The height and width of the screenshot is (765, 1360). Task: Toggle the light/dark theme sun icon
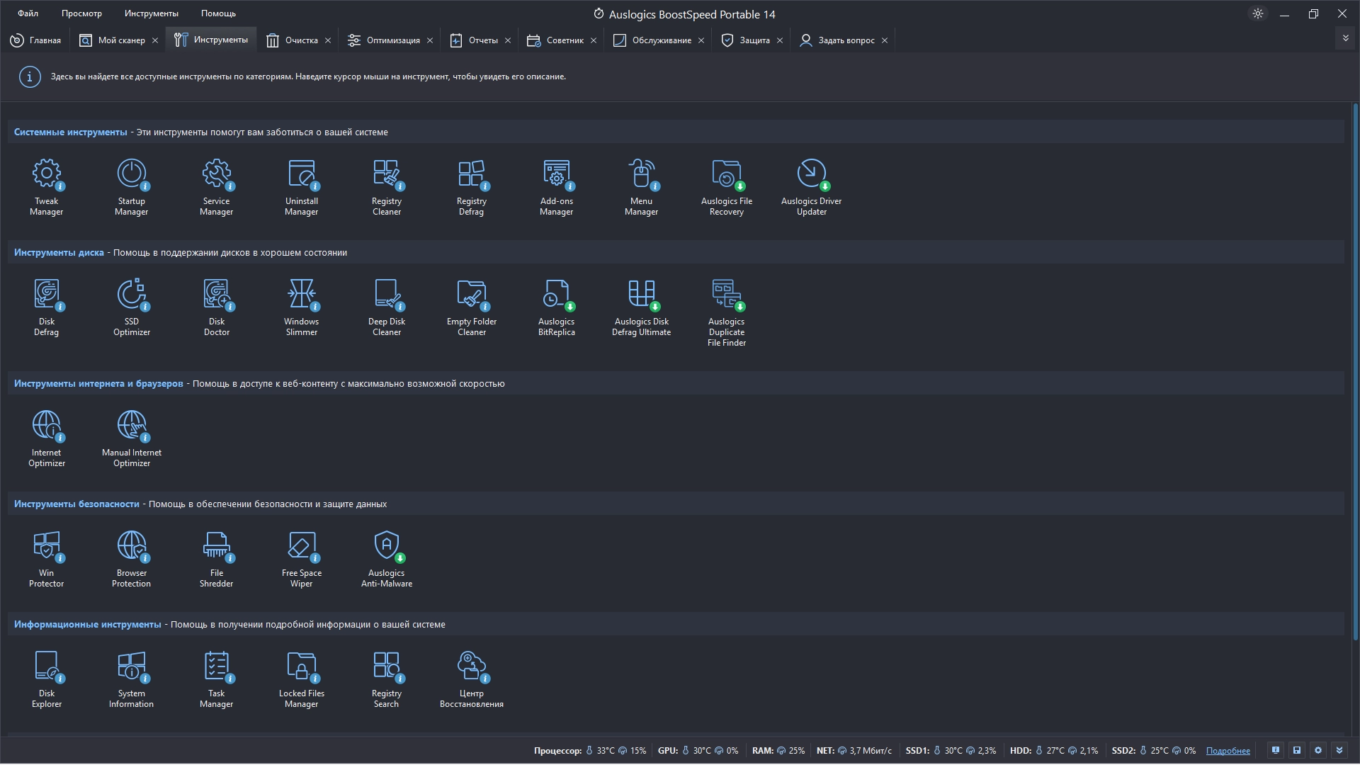[1258, 13]
